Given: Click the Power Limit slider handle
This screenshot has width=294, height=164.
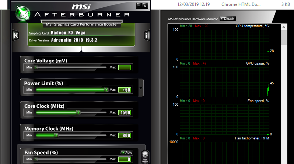Looking at the screenshot, I should click(106, 90).
